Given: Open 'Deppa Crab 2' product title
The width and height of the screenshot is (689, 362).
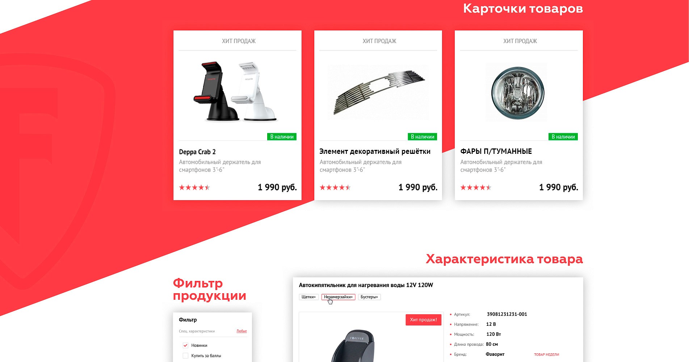Looking at the screenshot, I should click(197, 152).
